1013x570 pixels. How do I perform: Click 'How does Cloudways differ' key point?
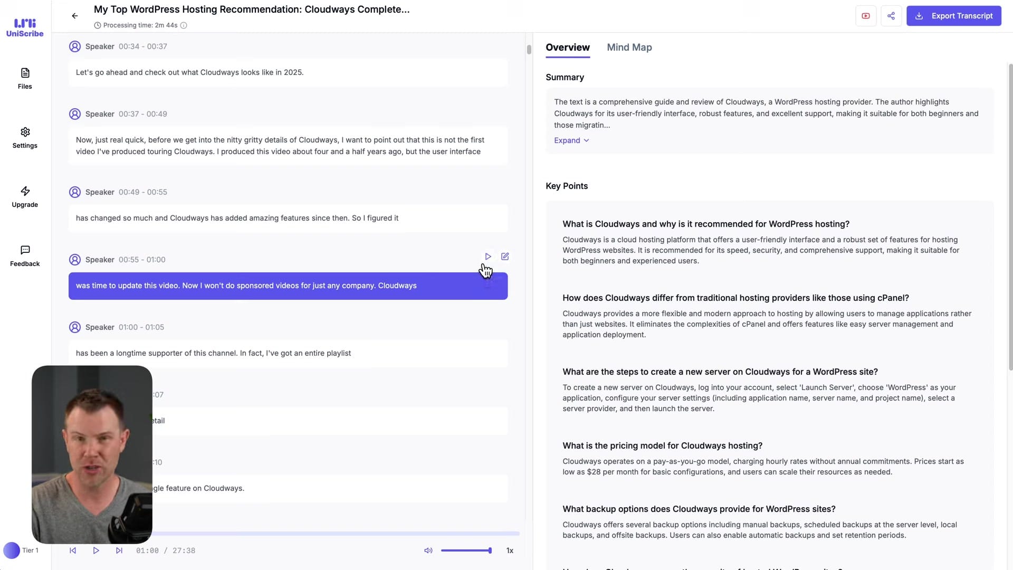click(x=735, y=298)
